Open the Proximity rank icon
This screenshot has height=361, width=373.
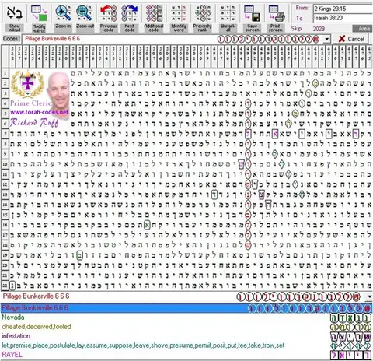(203, 13)
